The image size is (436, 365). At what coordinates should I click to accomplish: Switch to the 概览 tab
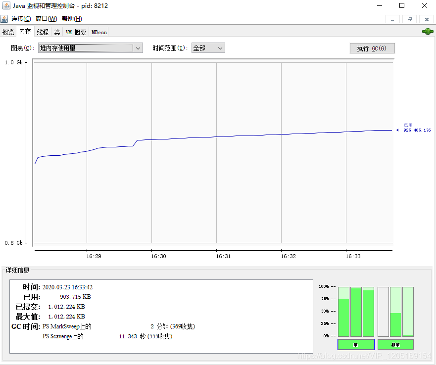[8, 32]
